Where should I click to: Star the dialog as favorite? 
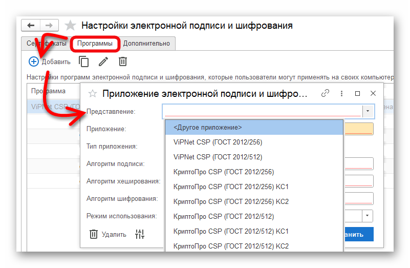(x=92, y=93)
